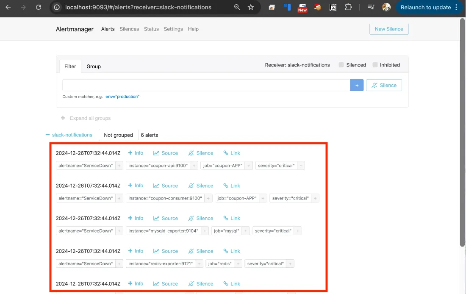Expand Info for the redis-exporter alert
The image size is (466, 294).
[x=136, y=251]
